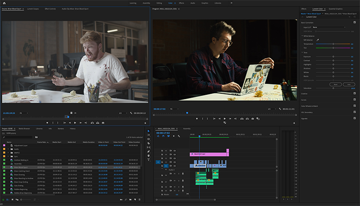
Task: Click the Auto tone button
Action: (349, 84)
